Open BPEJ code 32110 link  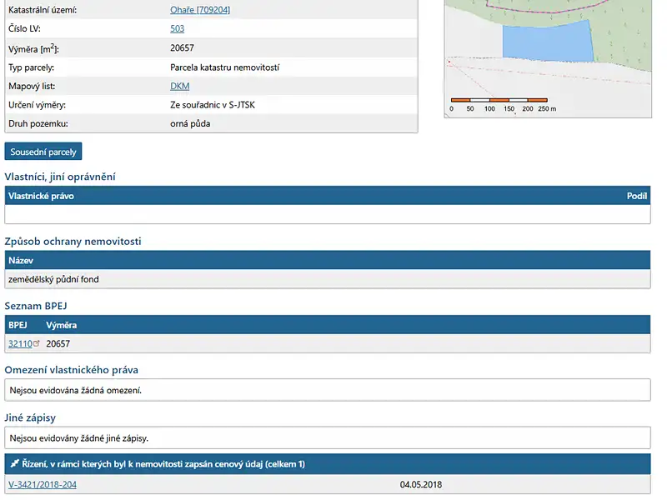(x=20, y=343)
